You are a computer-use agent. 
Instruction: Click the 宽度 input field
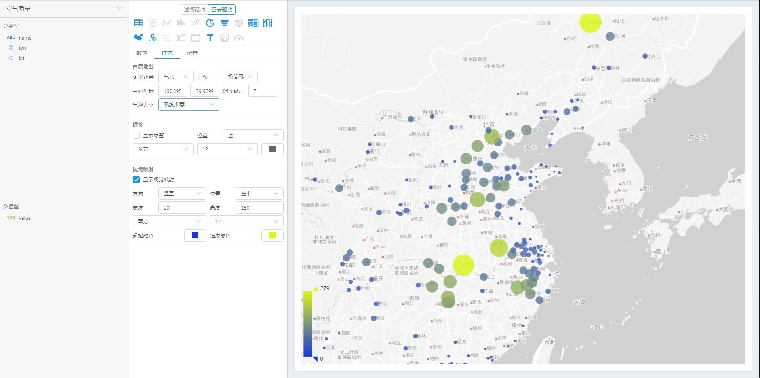pyautogui.click(x=182, y=208)
